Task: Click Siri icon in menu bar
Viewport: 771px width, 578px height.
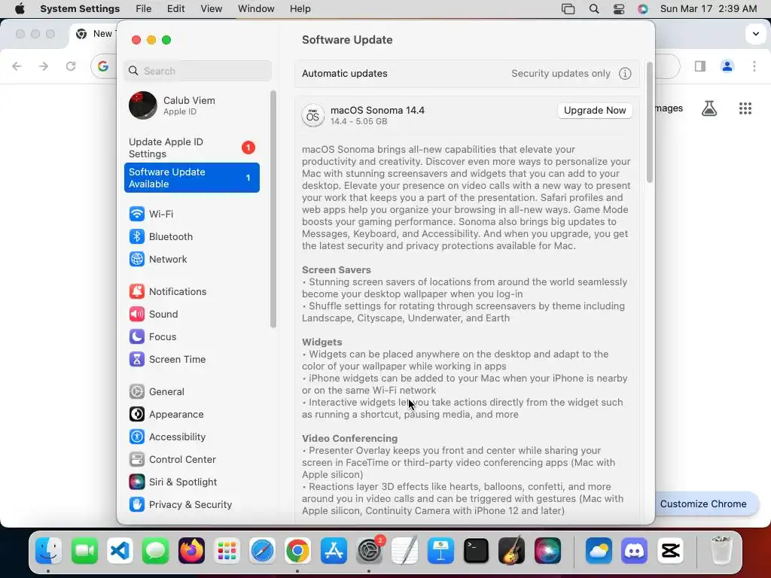Action: pos(643,9)
